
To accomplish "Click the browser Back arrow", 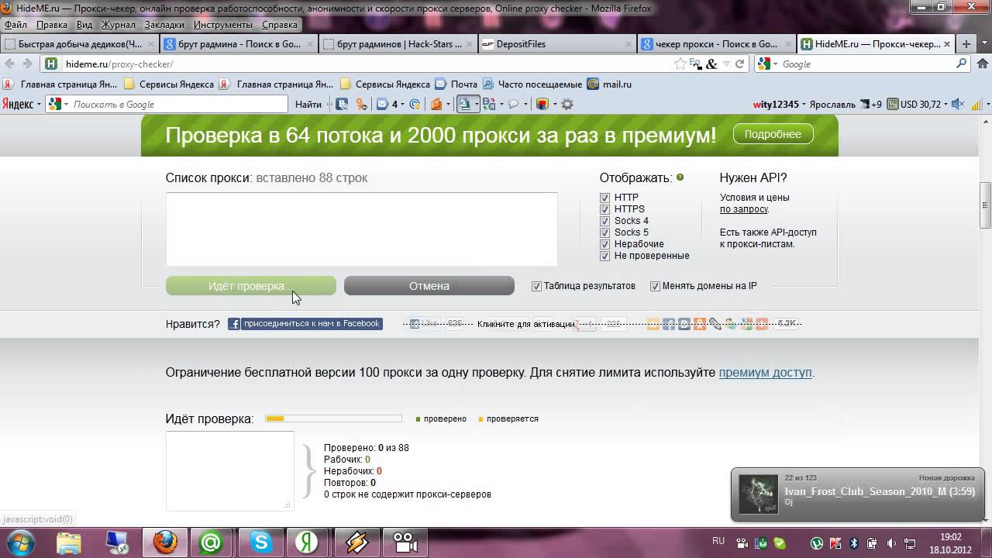I will coord(10,64).
